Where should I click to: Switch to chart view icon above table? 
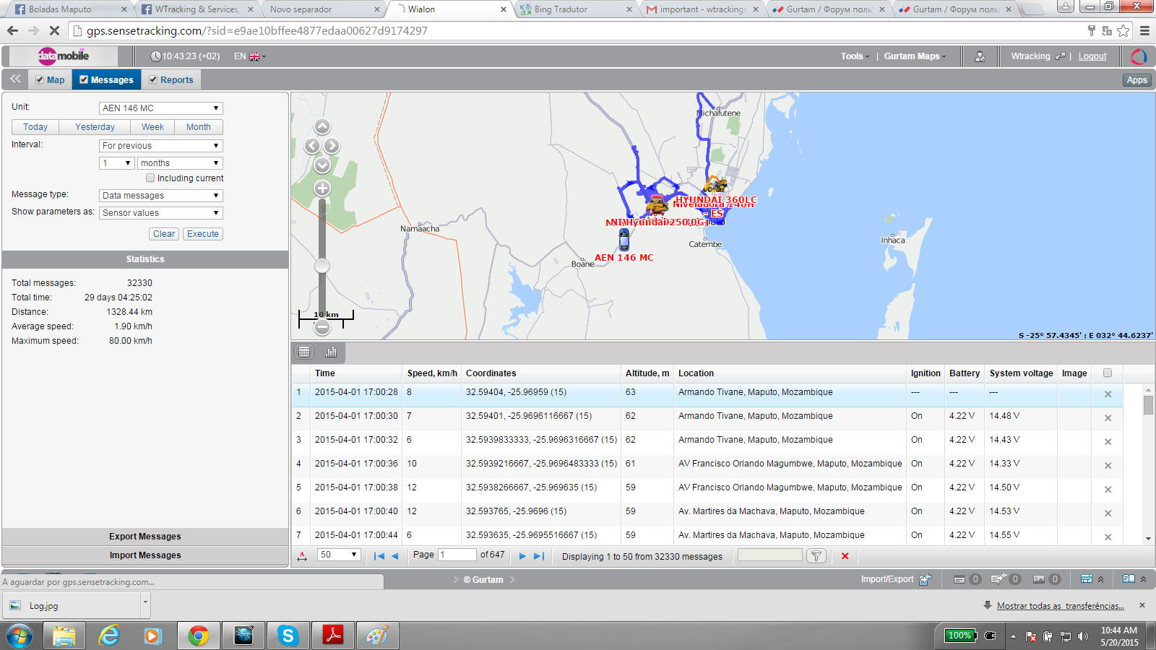331,352
